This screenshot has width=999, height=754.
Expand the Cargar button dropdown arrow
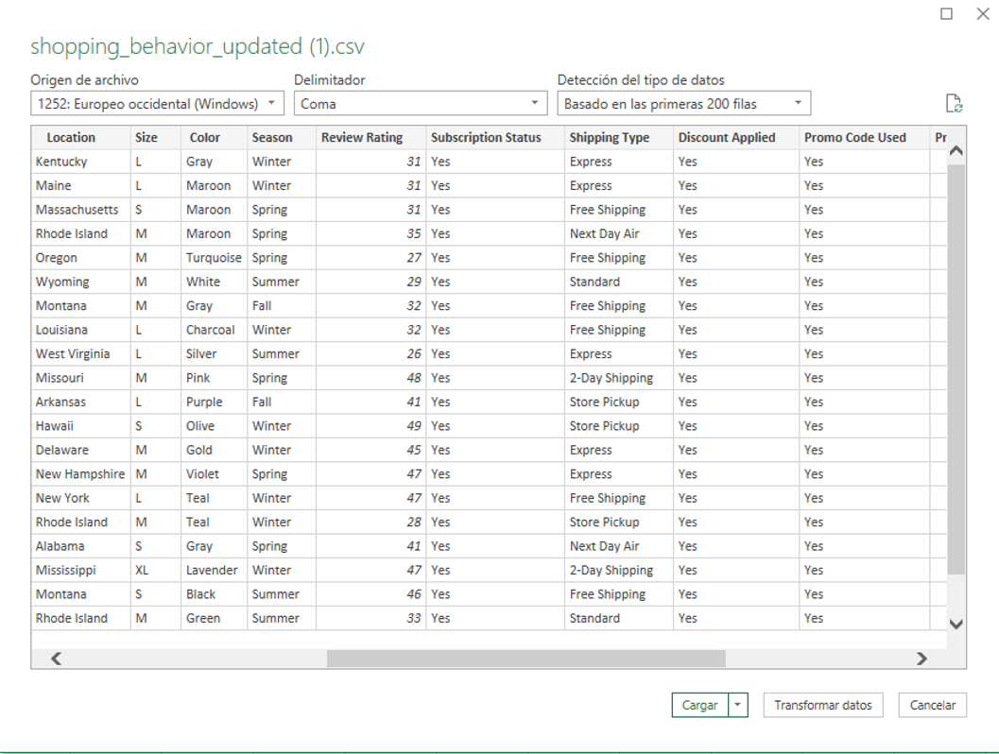738,705
